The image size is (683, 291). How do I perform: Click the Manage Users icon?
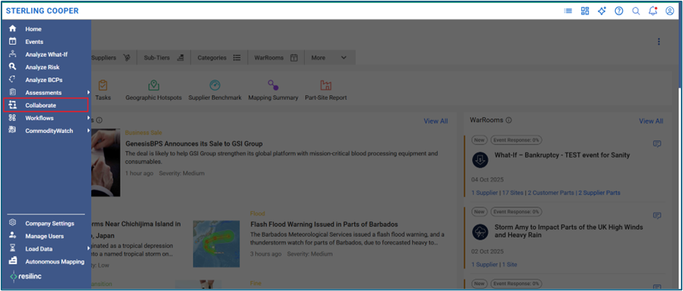tap(12, 235)
